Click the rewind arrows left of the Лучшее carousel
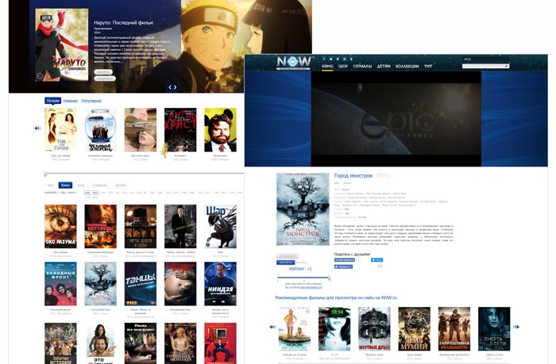The image size is (556, 364). [37, 128]
